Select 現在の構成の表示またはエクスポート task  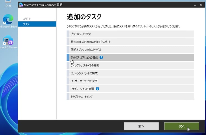(130, 42)
